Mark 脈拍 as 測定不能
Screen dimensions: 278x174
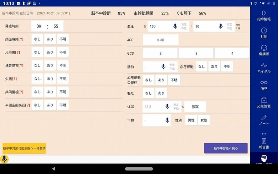(x=172, y=67)
